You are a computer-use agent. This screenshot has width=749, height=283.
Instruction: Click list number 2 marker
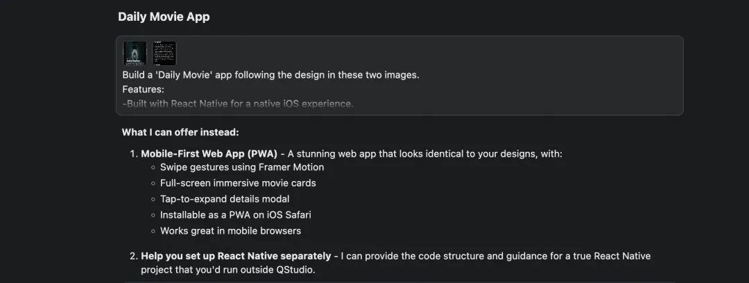coord(133,256)
